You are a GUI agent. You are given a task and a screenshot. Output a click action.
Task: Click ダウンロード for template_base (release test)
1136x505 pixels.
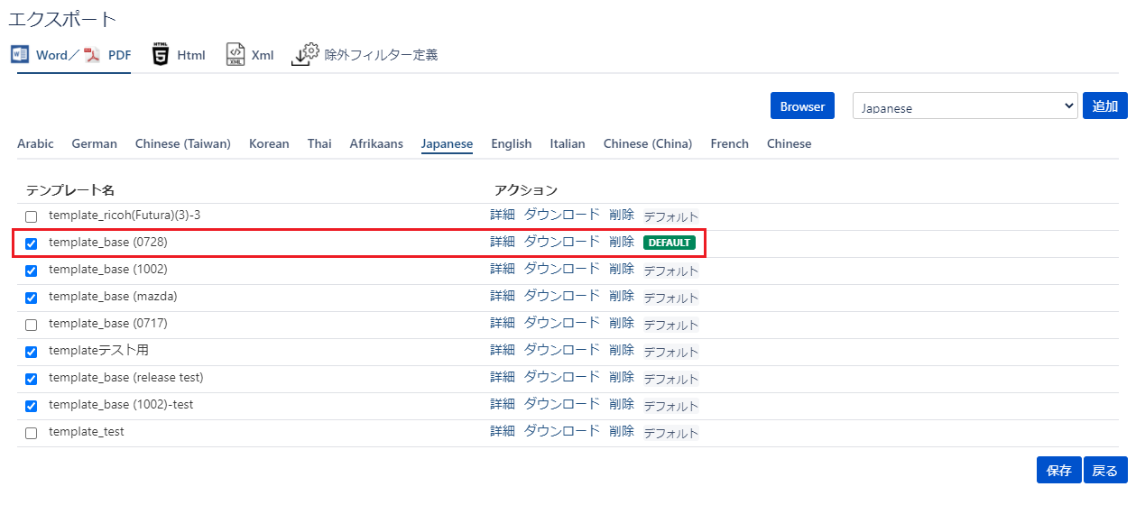click(x=561, y=378)
